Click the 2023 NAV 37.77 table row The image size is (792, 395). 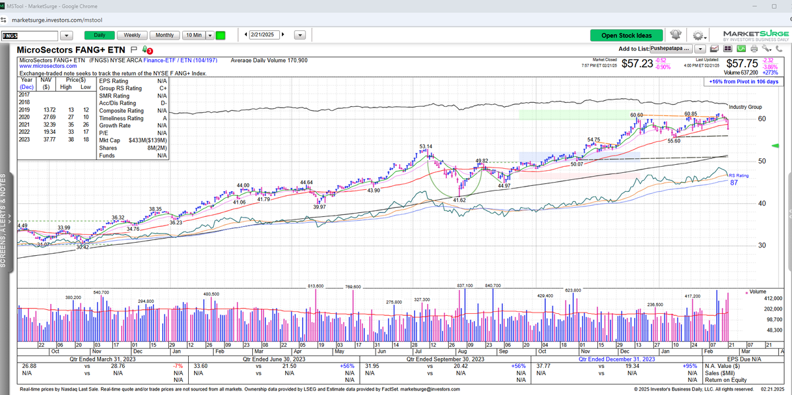tap(57, 140)
